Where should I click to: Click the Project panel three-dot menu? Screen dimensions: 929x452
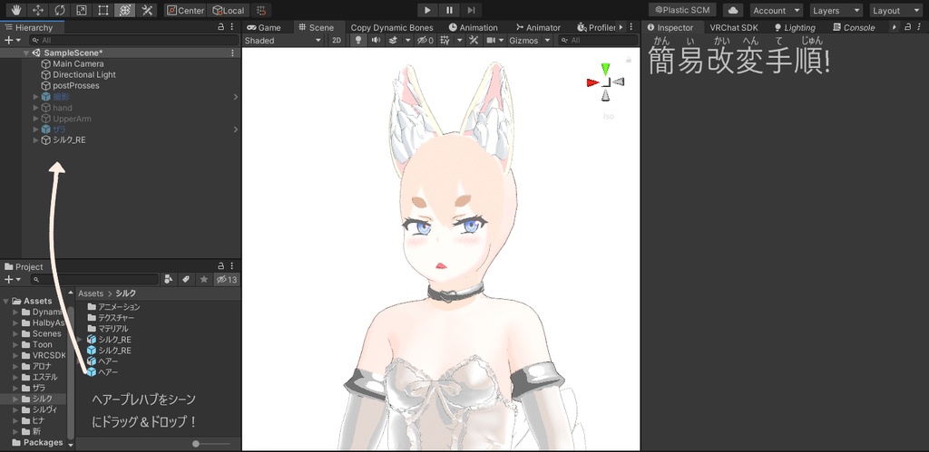coord(231,266)
